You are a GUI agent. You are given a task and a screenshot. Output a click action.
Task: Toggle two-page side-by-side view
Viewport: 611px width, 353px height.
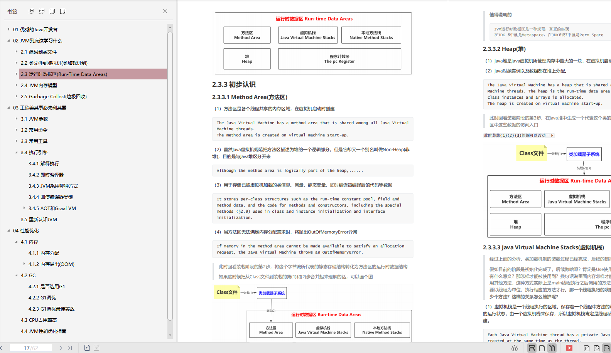[552, 348]
